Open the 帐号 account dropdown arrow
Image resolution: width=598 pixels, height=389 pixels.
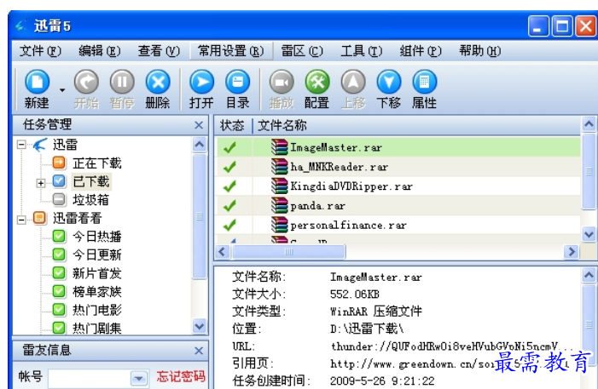pyautogui.click(x=139, y=378)
